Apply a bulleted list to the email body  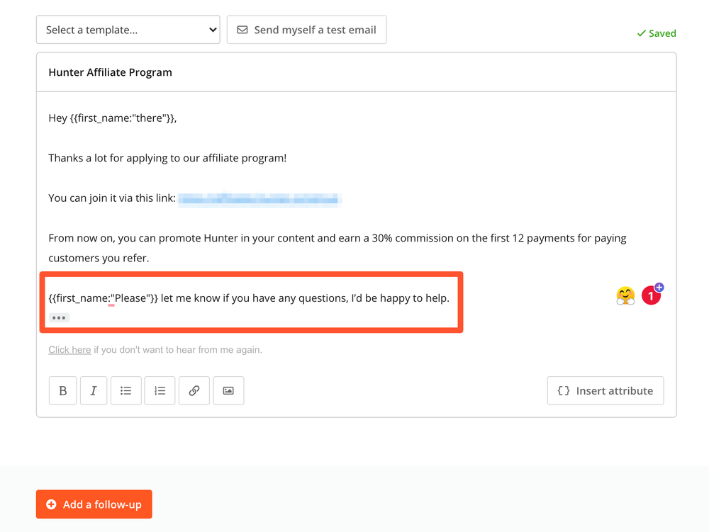click(126, 390)
